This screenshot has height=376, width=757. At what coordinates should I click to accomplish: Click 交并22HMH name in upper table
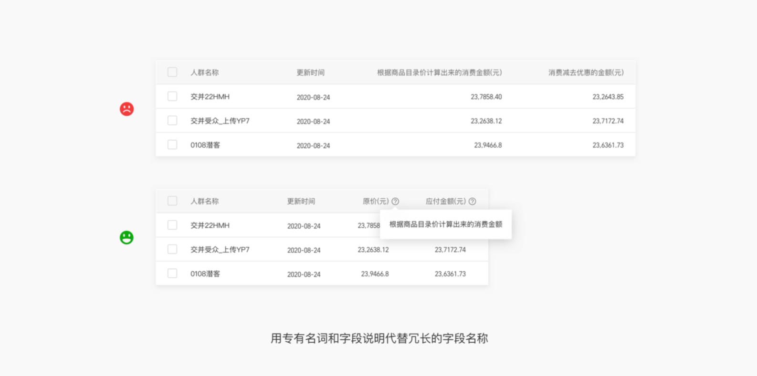click(210, 97)
